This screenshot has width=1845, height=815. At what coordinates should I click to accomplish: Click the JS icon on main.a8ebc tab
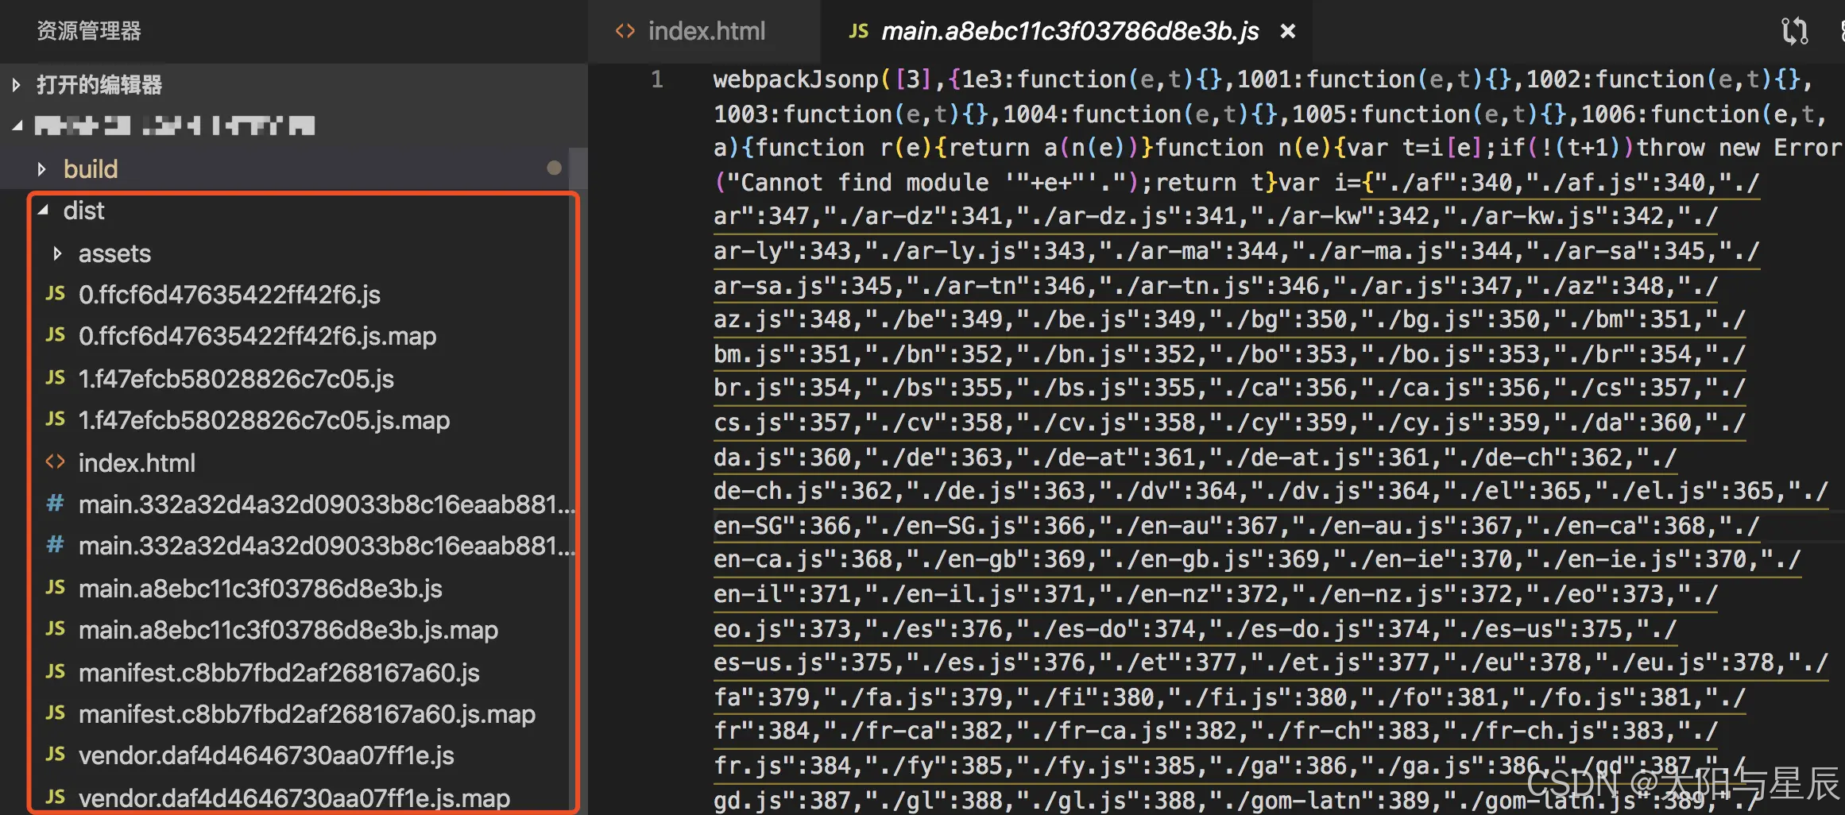coord(858,31)
